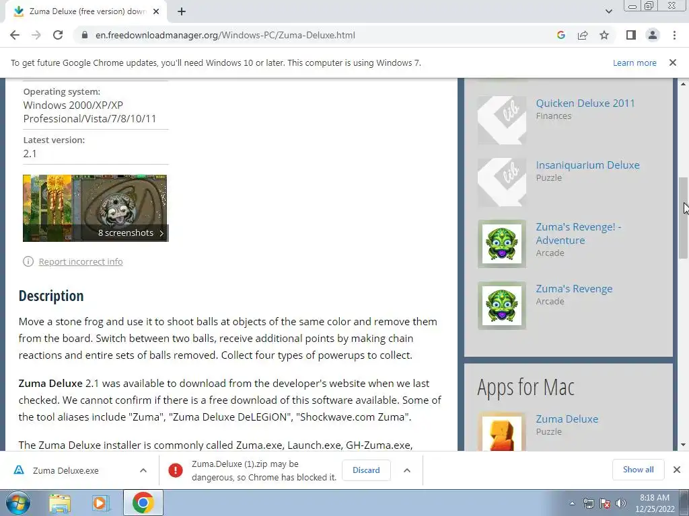Open Chrome three-dot menu
This screenshot has width=689, height=516.
674,35
